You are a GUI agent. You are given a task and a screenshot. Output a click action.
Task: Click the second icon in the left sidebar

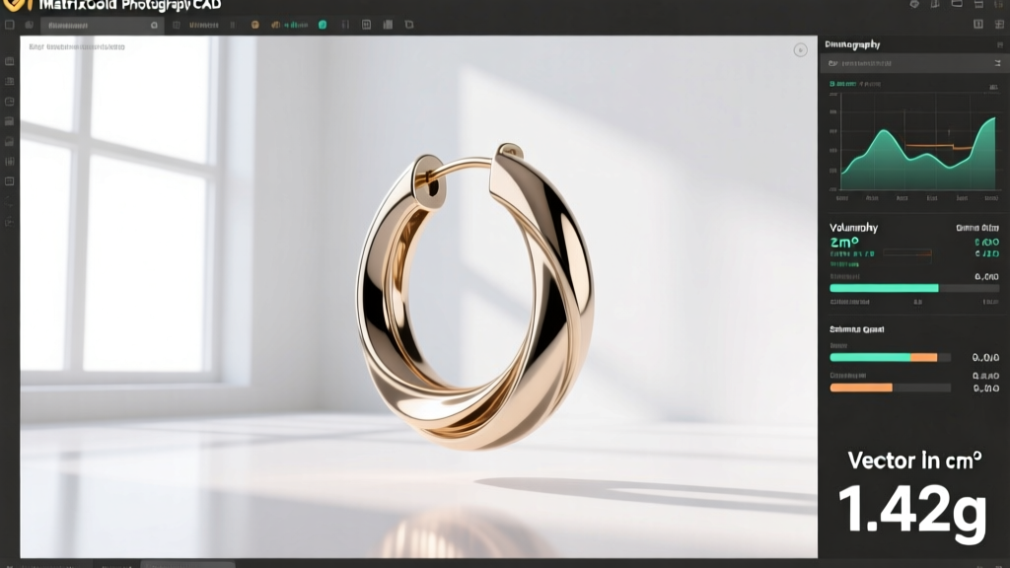10,81
